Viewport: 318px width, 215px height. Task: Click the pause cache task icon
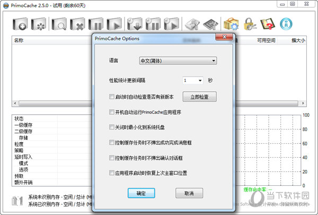96,24
